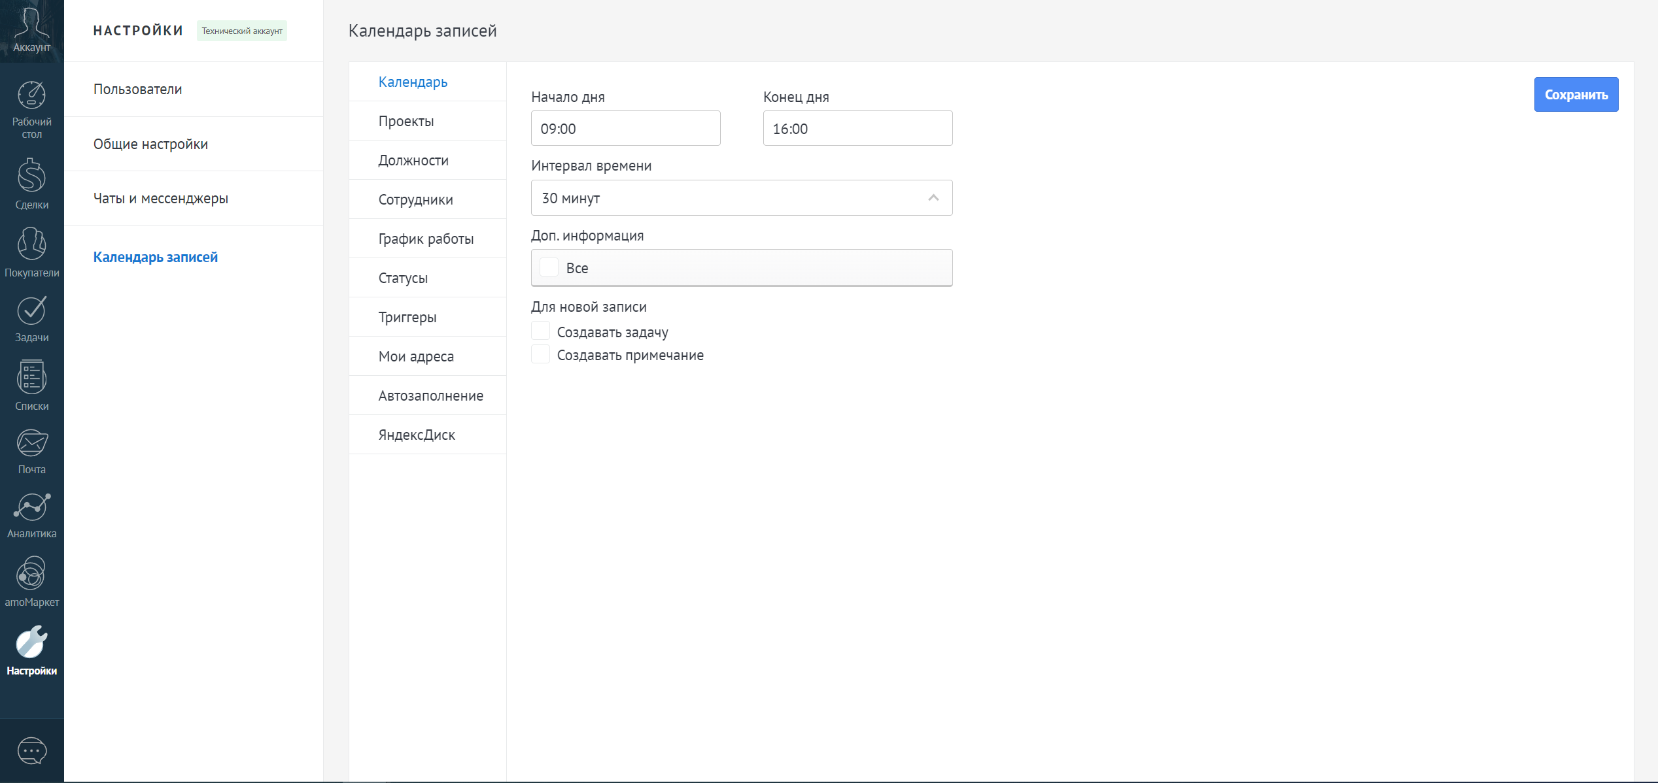Open Общие настройки settings section

pos(150,144)
